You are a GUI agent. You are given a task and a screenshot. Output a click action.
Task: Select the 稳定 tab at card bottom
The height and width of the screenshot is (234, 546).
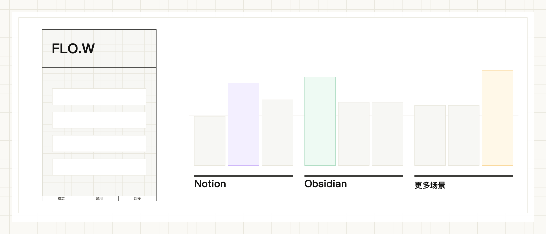pyautogui.click(x=61, y=198)
